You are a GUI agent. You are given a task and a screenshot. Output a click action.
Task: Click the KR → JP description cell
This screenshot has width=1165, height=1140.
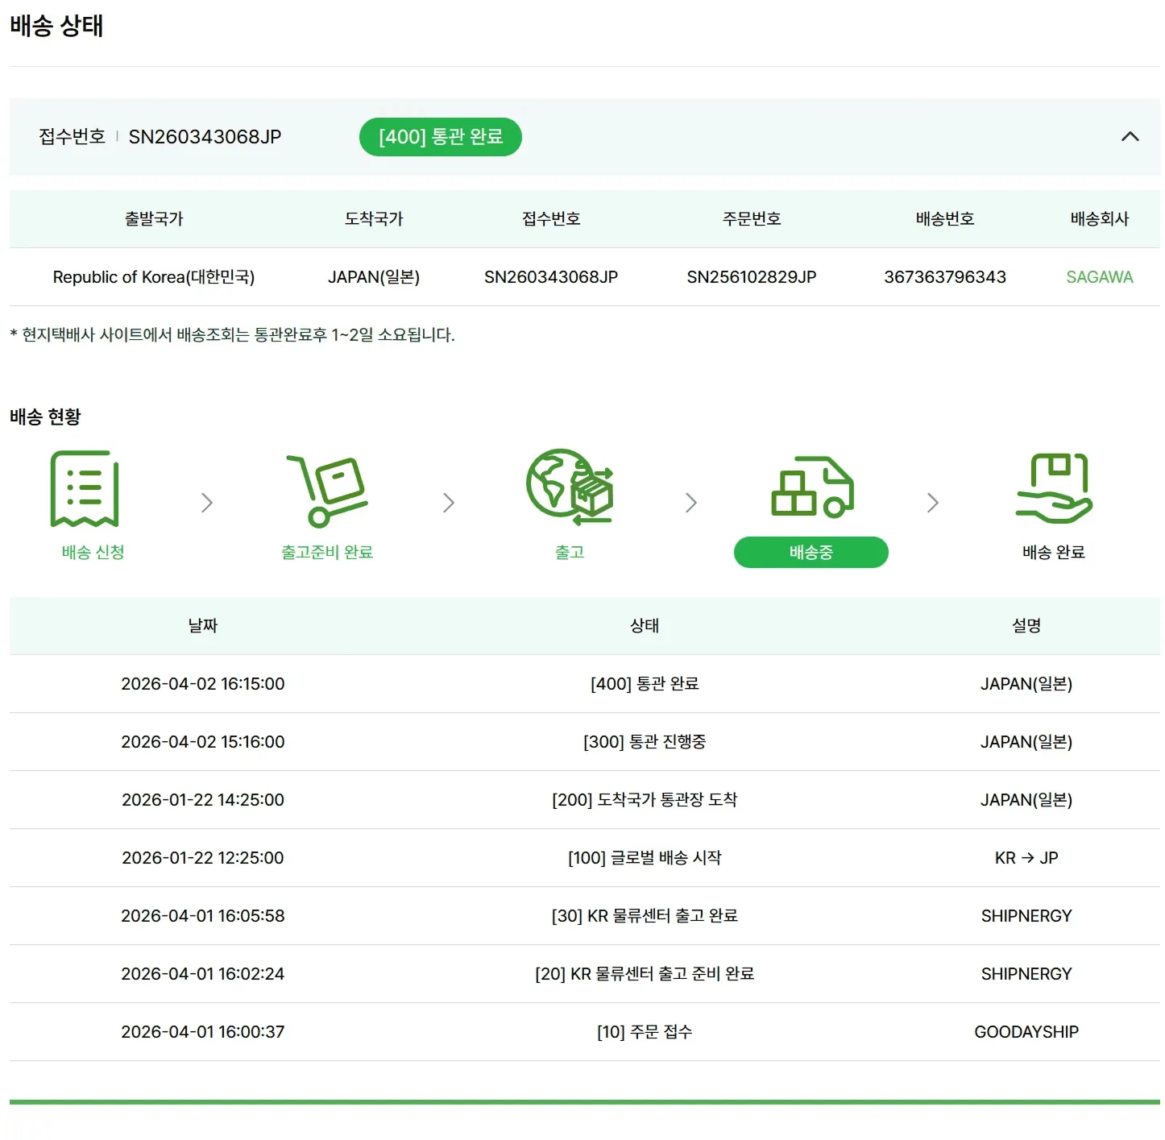pyautogui.click(x=1026, y=858)
